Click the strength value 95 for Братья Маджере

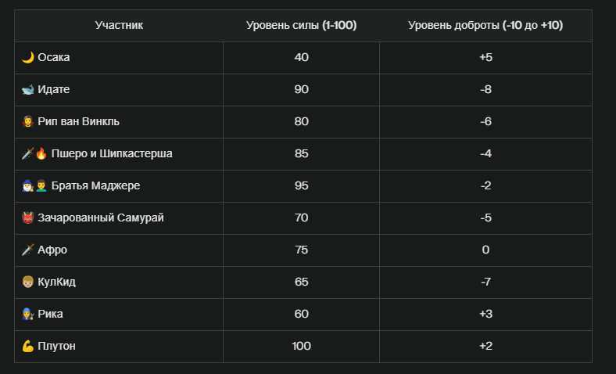[x=301, y=186]
